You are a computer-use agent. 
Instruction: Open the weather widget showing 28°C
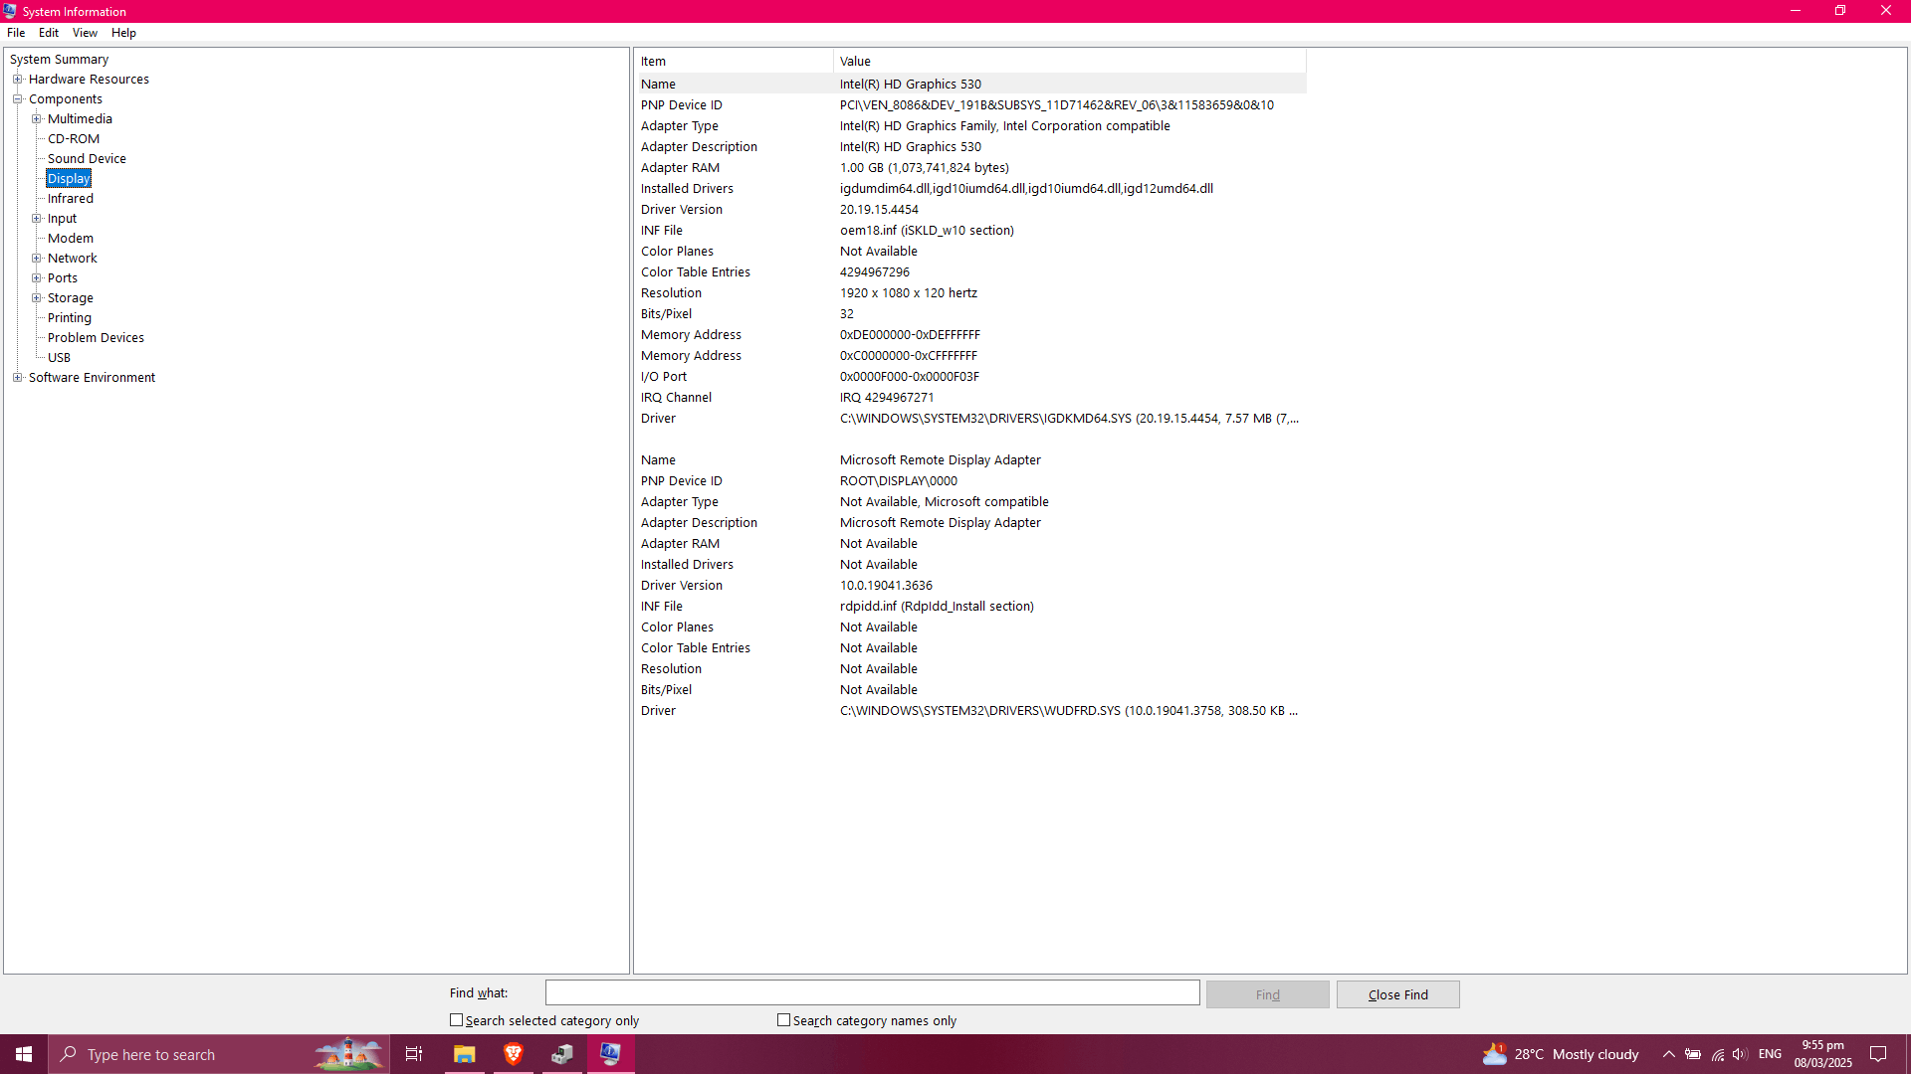1561,1054
